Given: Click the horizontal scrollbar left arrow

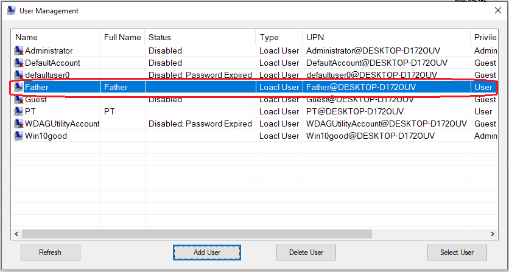Looking at the screenshot, I should tap(17, 234).
